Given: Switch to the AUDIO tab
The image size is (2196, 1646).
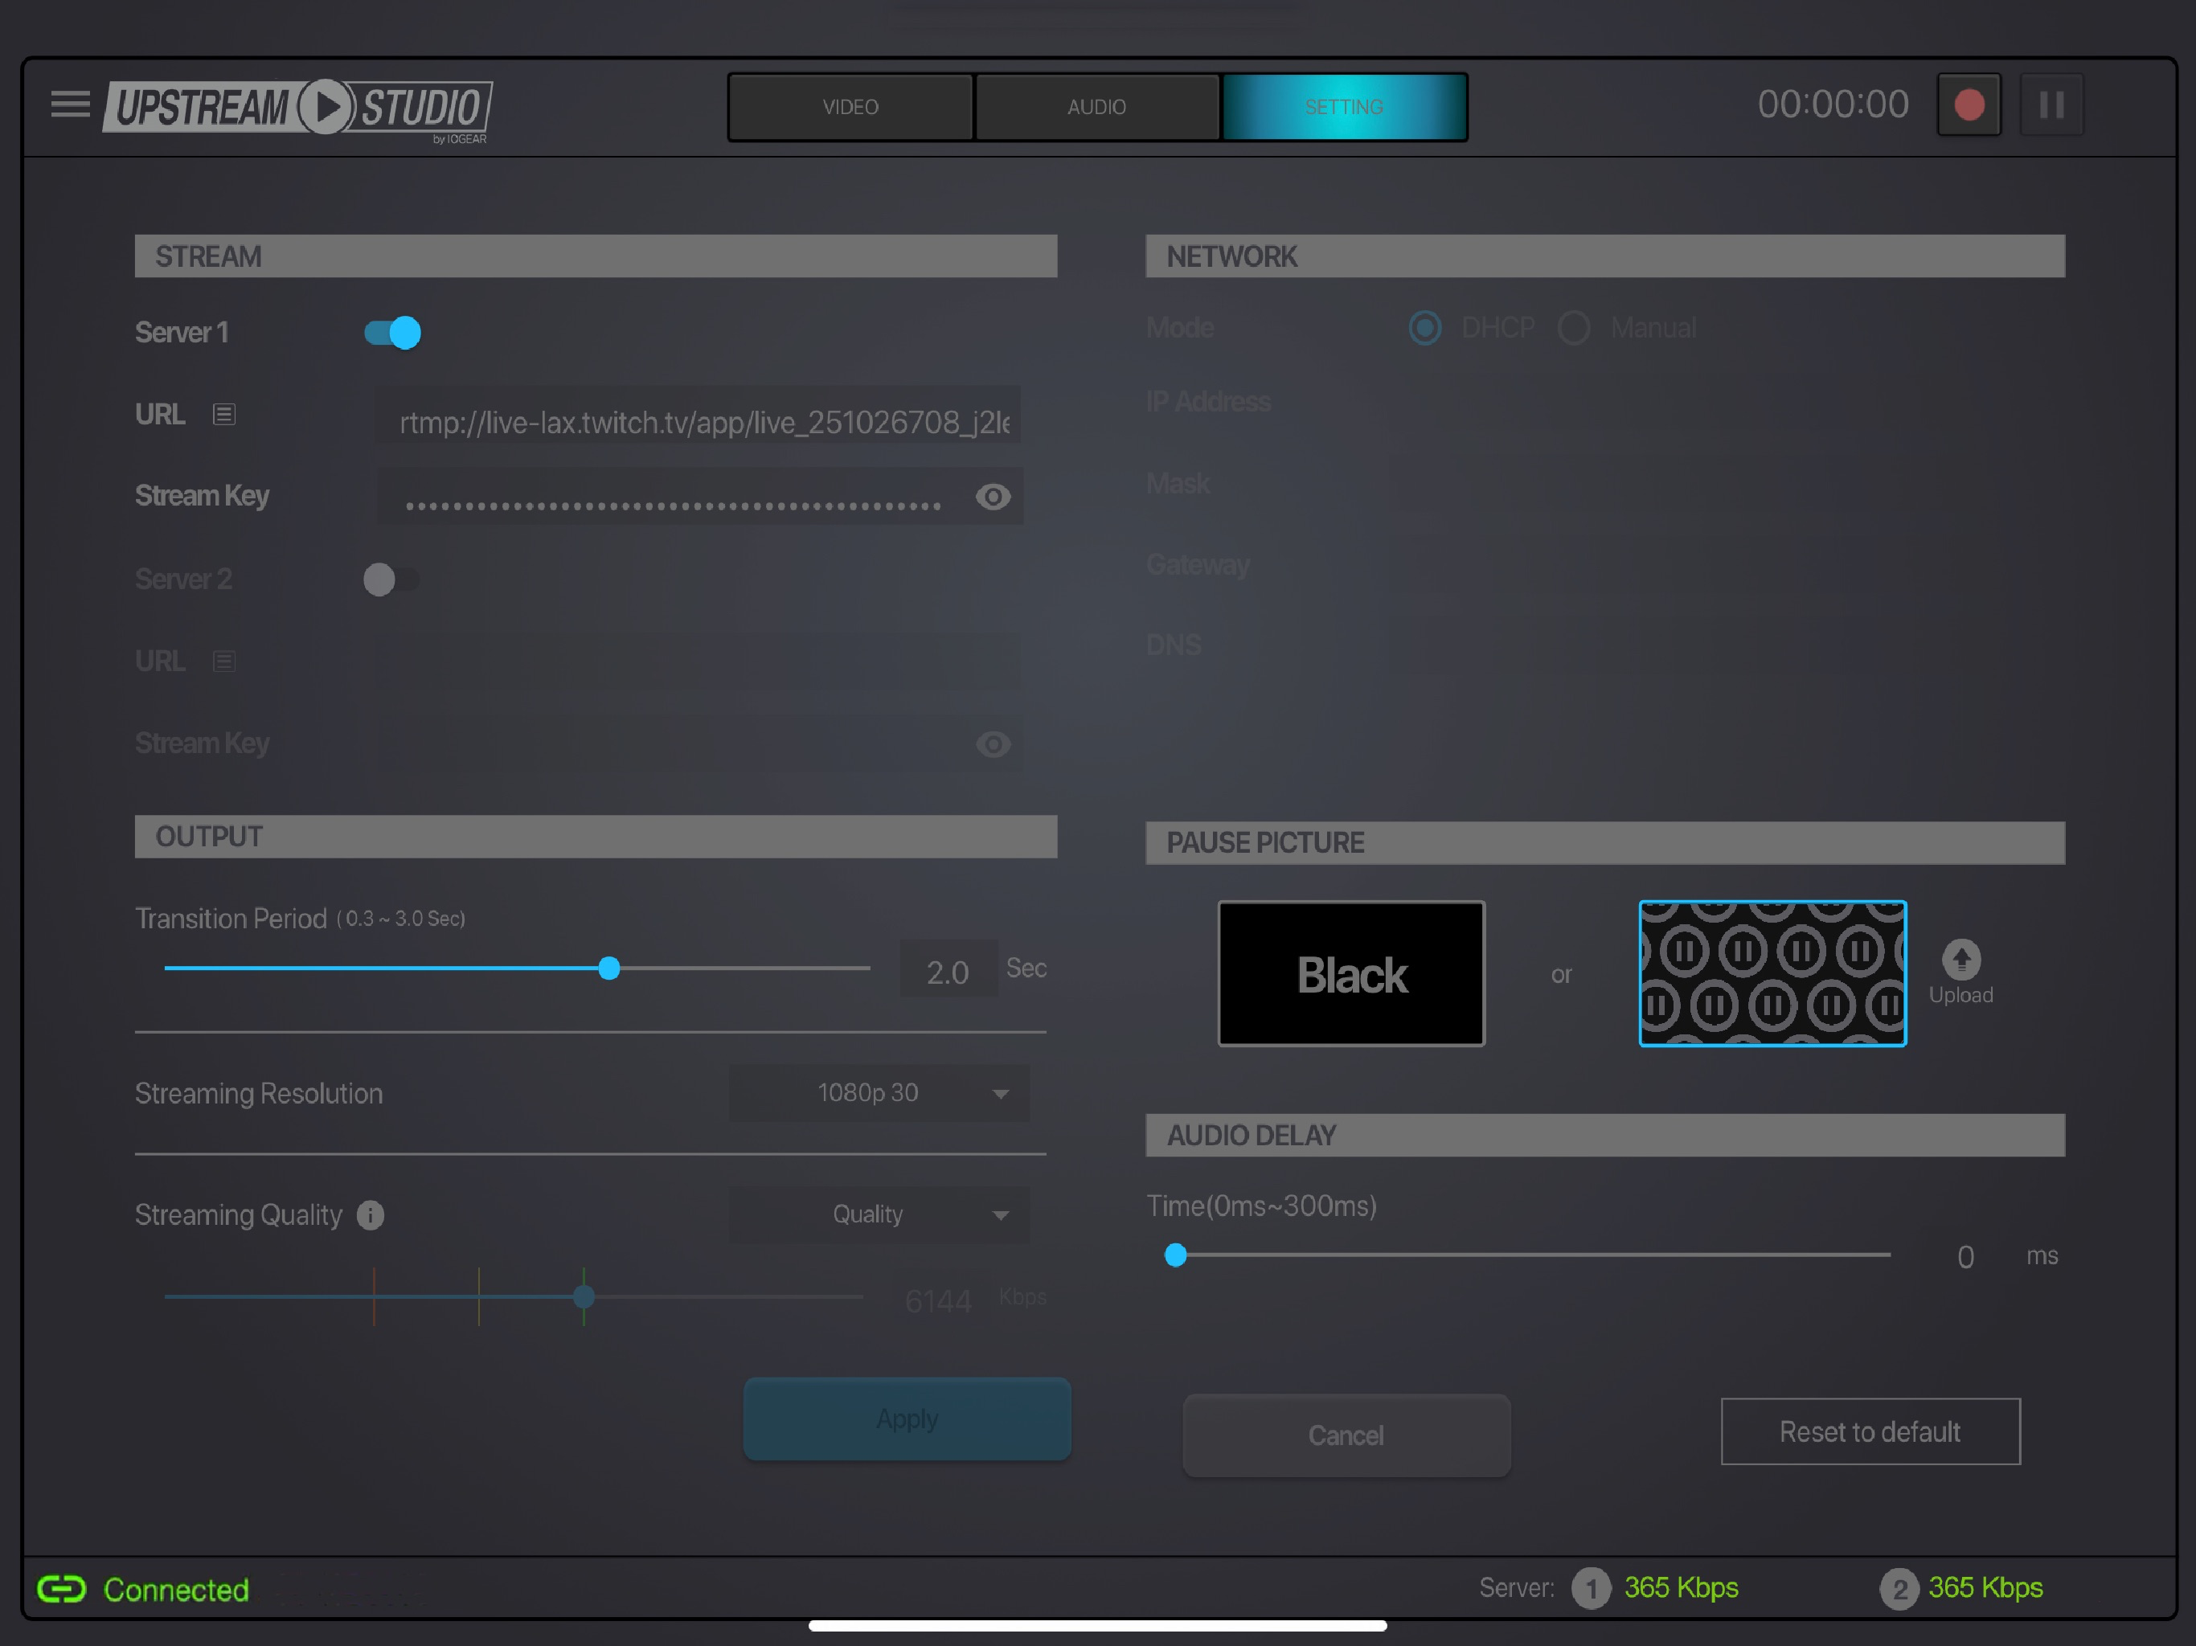Looking at the screenshot, I should pyautogui.click(x=1096, y=106).
